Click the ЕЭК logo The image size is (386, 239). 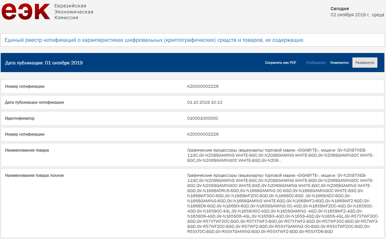[26, 12]
